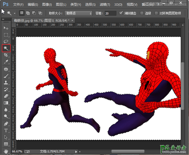Screen dimensions: 189x155
Task: Close the 蜘蛛侠.jpg document tab
Action: (x=72, y=20)
